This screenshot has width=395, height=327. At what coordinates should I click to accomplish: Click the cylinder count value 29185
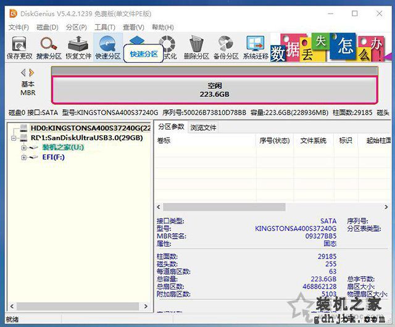tap(327, 257)
